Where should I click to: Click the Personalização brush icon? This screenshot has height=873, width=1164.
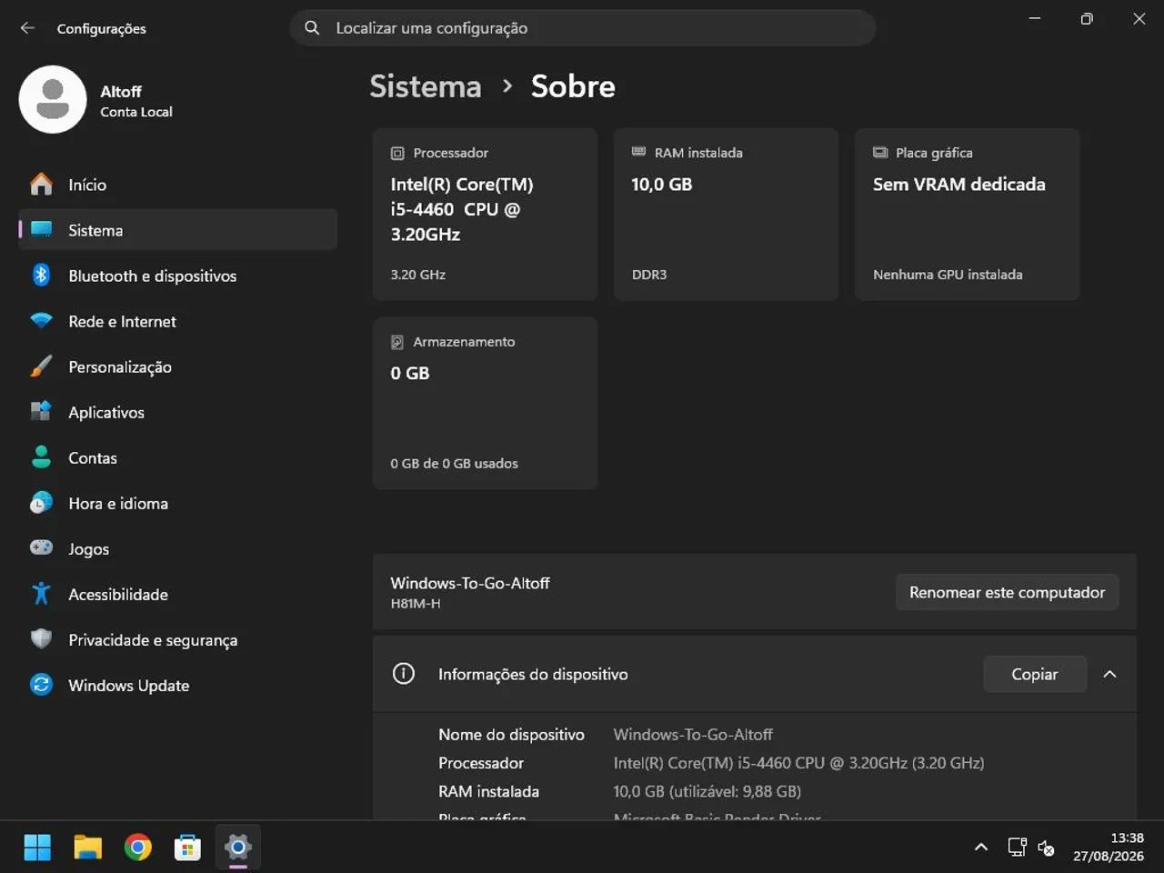click(x=41, y=366)
